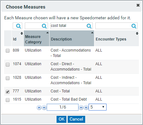
Task: Click the Description filter magnifier icon
Action: pyautogui.click(x=89, y=26)
